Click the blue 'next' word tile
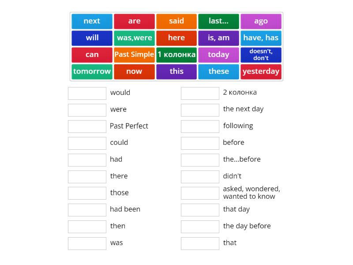The width and height of the screenshot is (353, 265). [92, 21]
